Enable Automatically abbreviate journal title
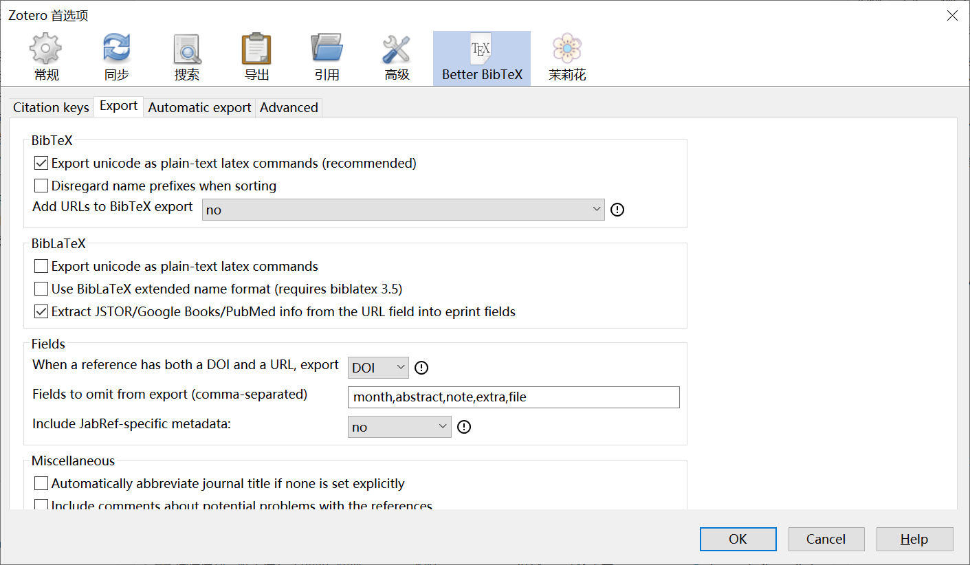This screenshot has height=565, width=970. tap(41, 483)
